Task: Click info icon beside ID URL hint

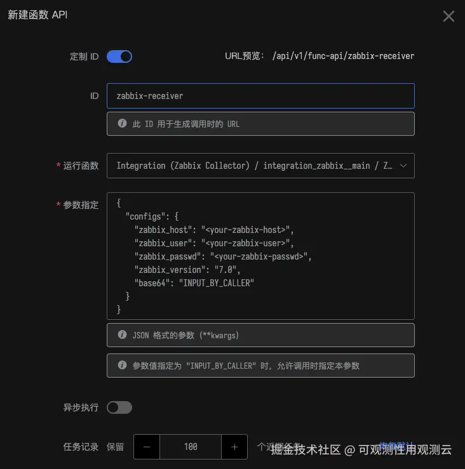Action: 122,123
